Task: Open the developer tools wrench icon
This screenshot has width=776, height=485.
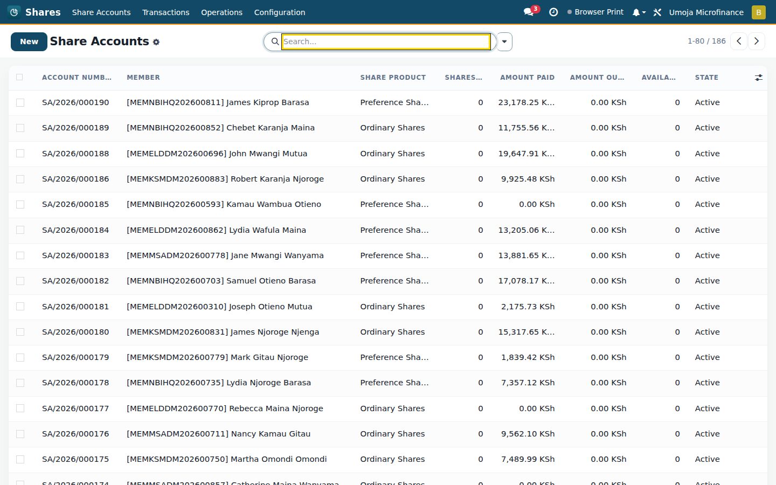Action: pyautogui.click(x=657, y=12)
